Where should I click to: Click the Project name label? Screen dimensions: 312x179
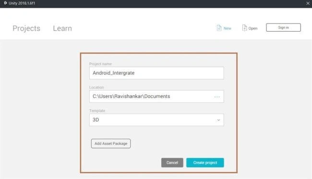(x=100, y=64)
